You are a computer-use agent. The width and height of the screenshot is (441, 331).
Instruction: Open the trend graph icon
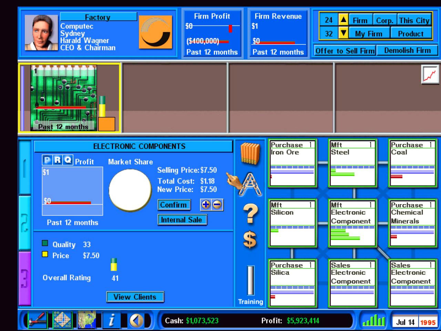point(430,74)
